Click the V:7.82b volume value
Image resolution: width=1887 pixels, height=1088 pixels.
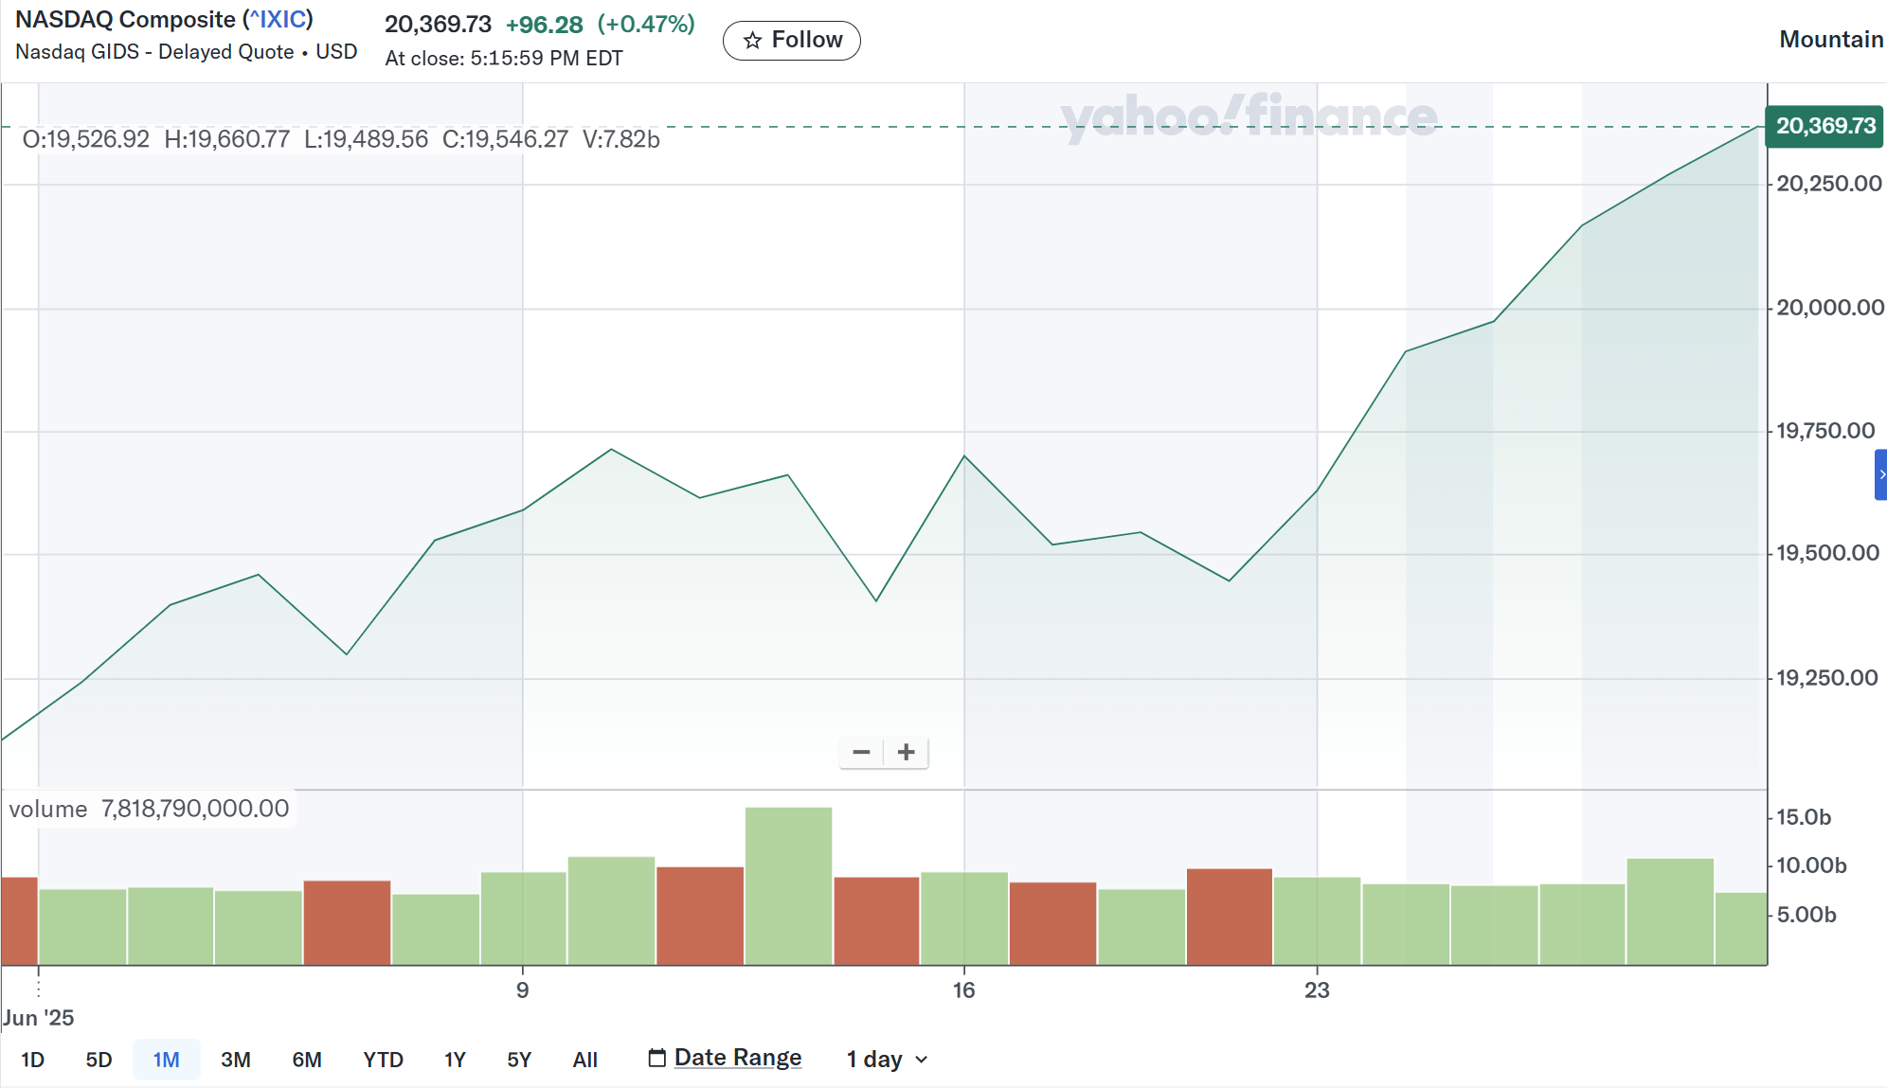621,139
